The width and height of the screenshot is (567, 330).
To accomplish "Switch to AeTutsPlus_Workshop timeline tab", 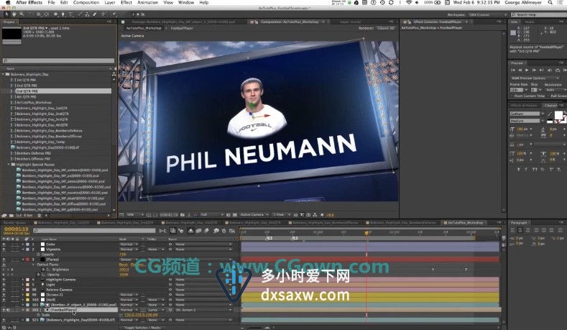I will [x=465, y=223].
